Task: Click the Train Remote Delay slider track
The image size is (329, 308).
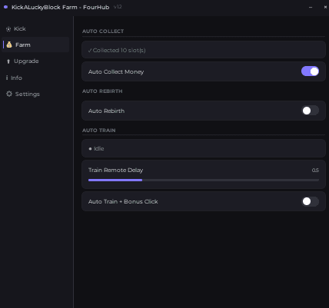Action: 204,180
